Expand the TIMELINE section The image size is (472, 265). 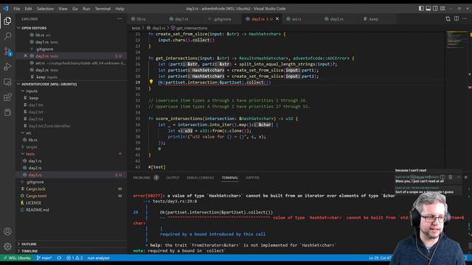click(x=29, y=251)
